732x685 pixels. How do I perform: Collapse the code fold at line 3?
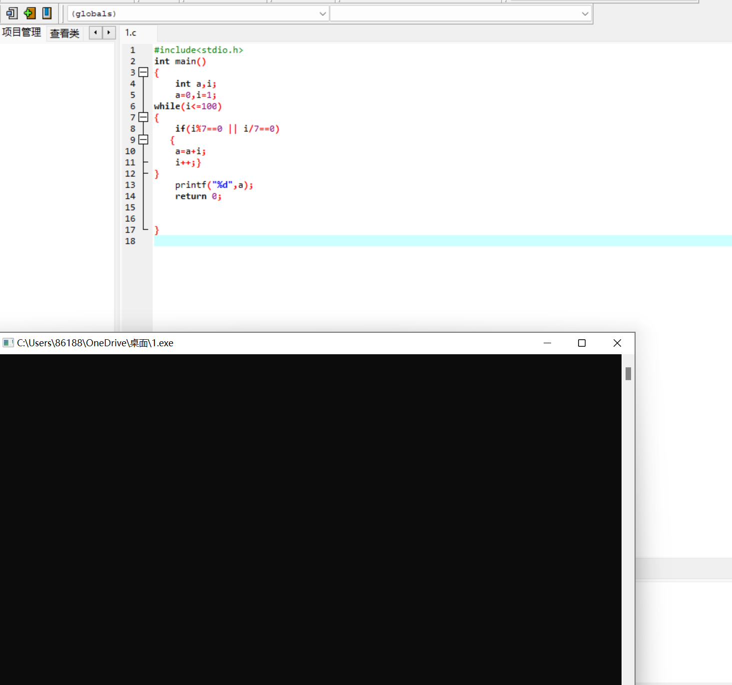coord(143,72)
